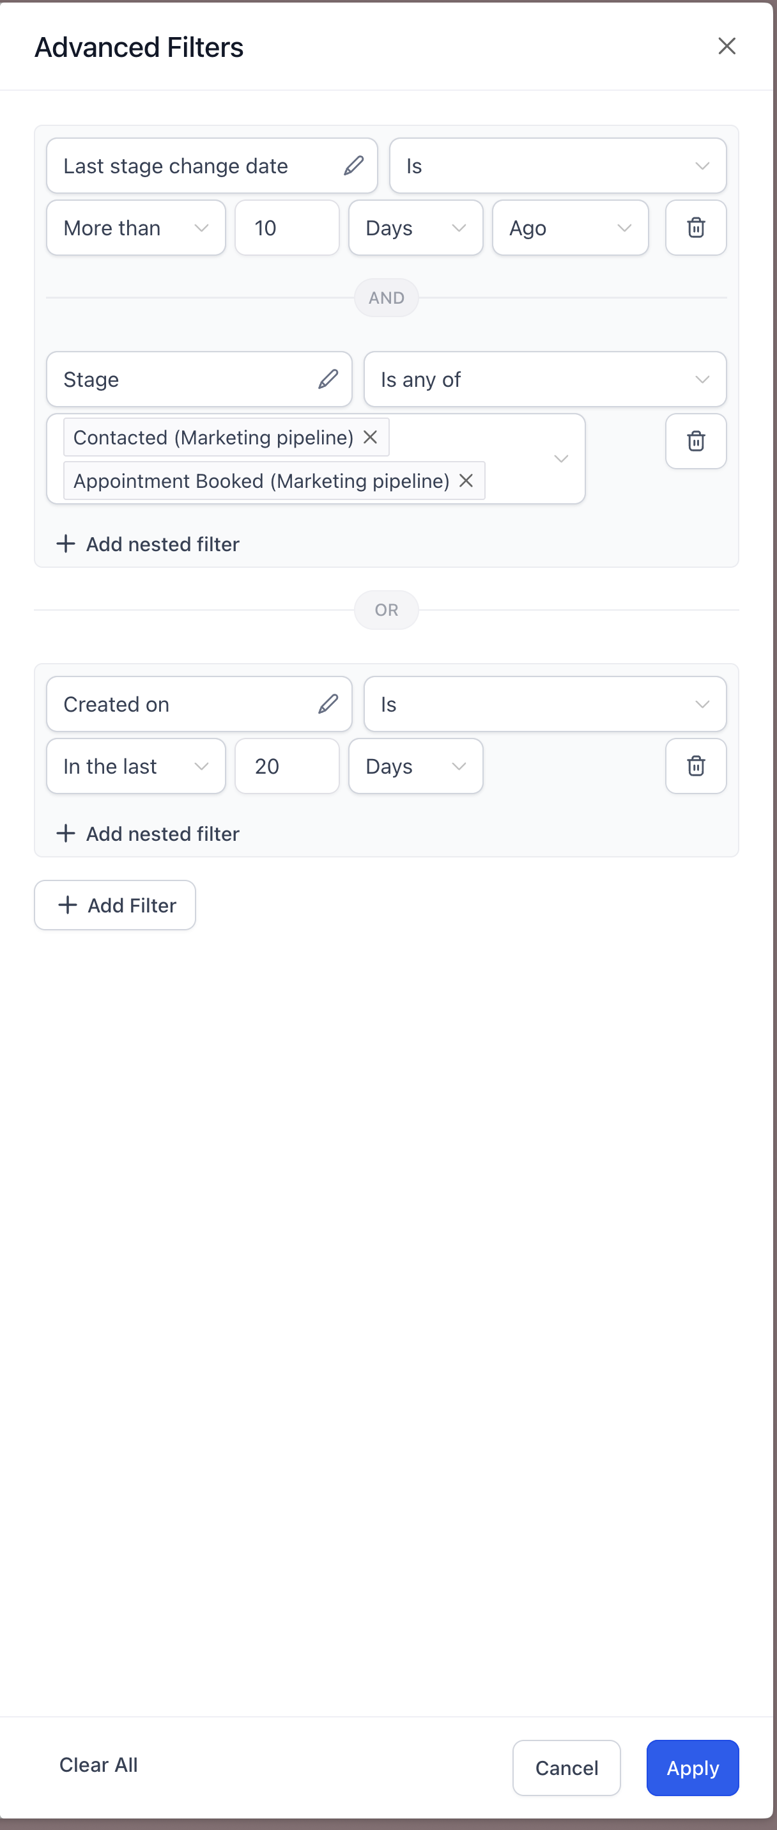Toggle the OR condition operator
Viewport: 777px width, 1830px height.
(x=387, y=609)
